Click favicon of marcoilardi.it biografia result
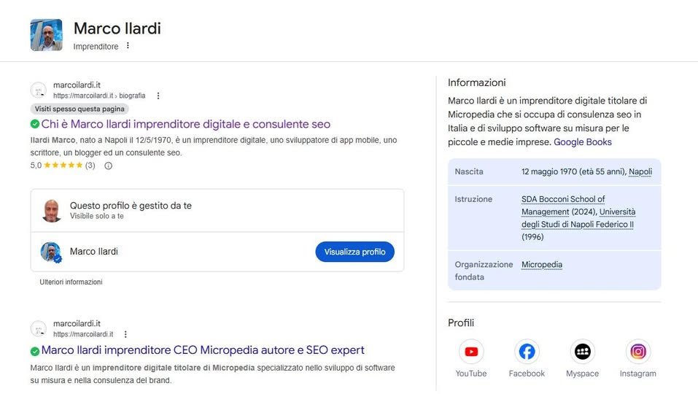 (x=38, y=90)
